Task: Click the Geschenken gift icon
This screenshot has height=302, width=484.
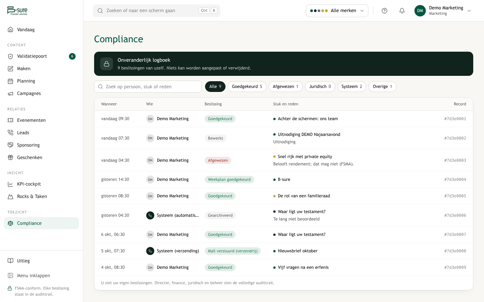Action: (10, 157)
